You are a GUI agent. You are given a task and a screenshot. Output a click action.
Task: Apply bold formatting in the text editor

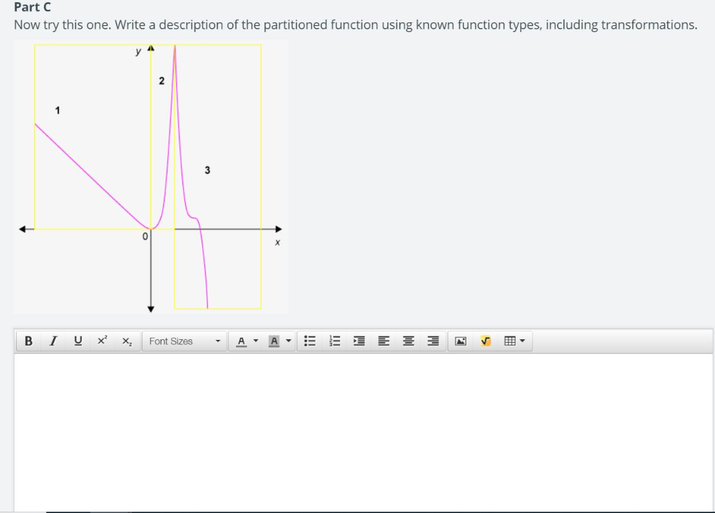point(28,341)
